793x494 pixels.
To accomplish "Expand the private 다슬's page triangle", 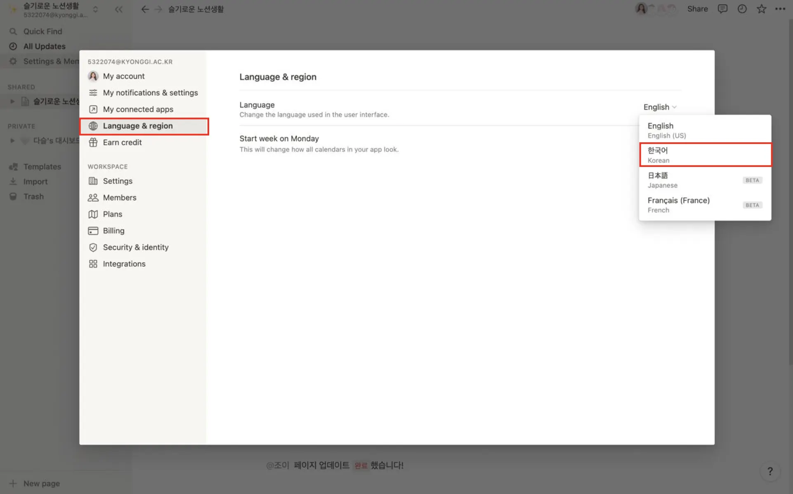I will point(12,141).
